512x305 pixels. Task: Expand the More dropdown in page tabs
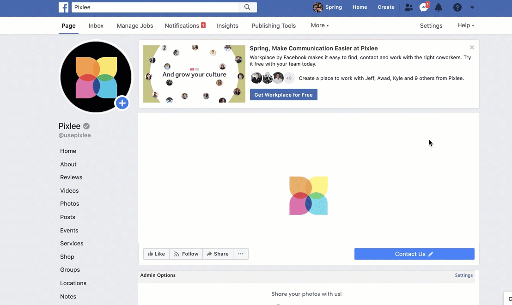click(320, 25)
